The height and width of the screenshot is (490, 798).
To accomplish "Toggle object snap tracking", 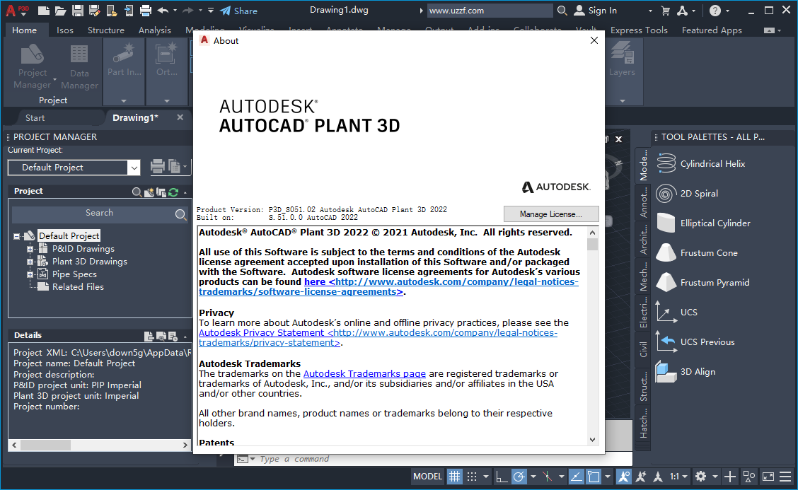I will [x=640, y=476].
